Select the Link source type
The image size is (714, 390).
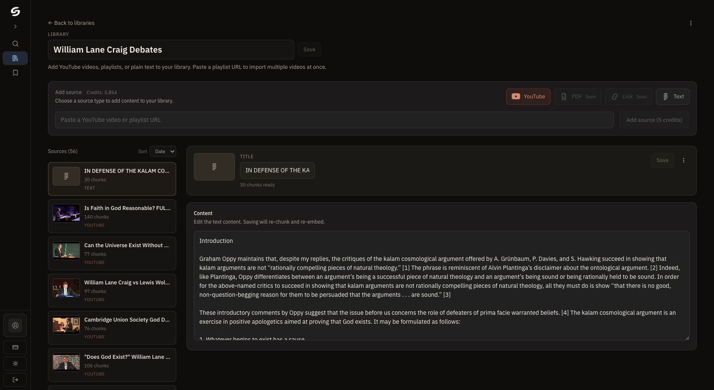tap(629, 97)
